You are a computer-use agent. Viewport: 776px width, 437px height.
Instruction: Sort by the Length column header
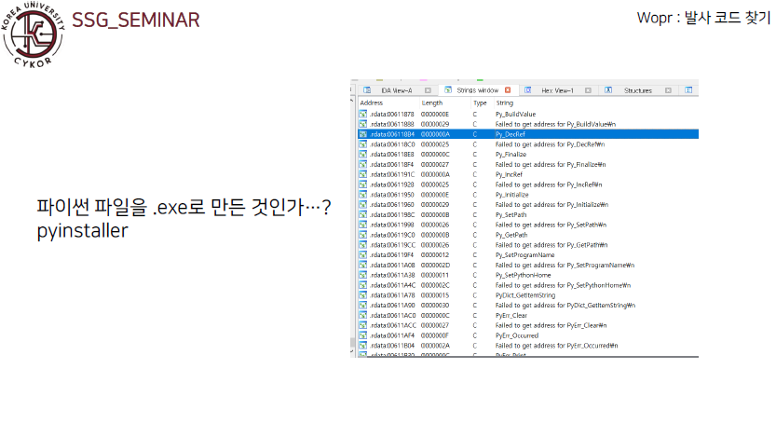click(432, 102)
